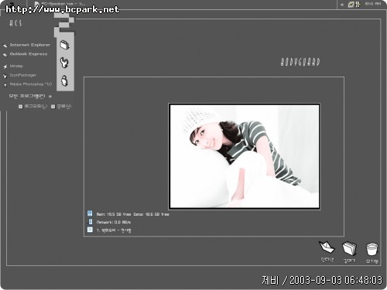Image resolution: width=387 pixels, height=290 pixels.
Task: Click the Photoshop menu entry icon
Action: coord(5,85)
